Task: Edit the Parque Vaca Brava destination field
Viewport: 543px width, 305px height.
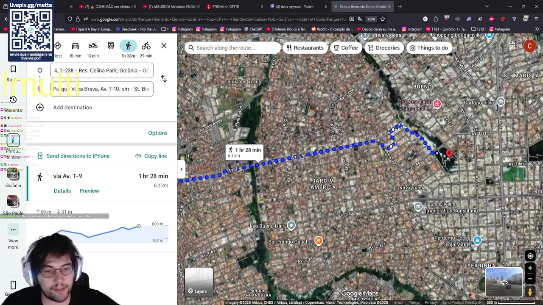Action: tap(102, 89)
